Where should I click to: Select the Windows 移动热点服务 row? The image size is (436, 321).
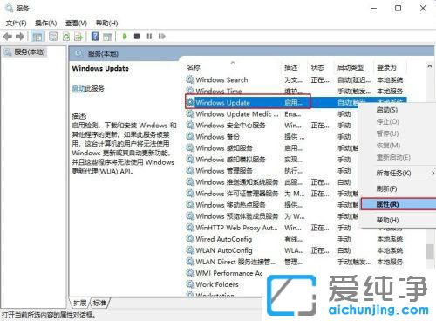(272, 205)
